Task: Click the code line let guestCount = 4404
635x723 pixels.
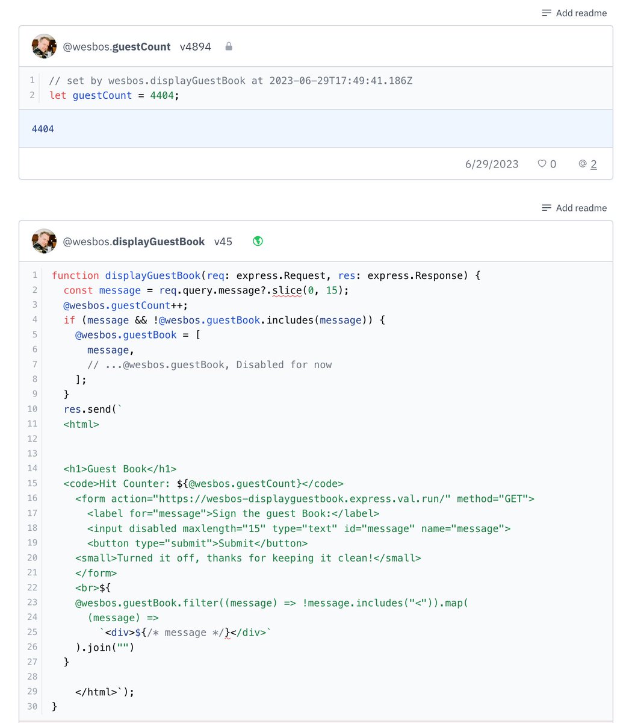Action: 114,95
